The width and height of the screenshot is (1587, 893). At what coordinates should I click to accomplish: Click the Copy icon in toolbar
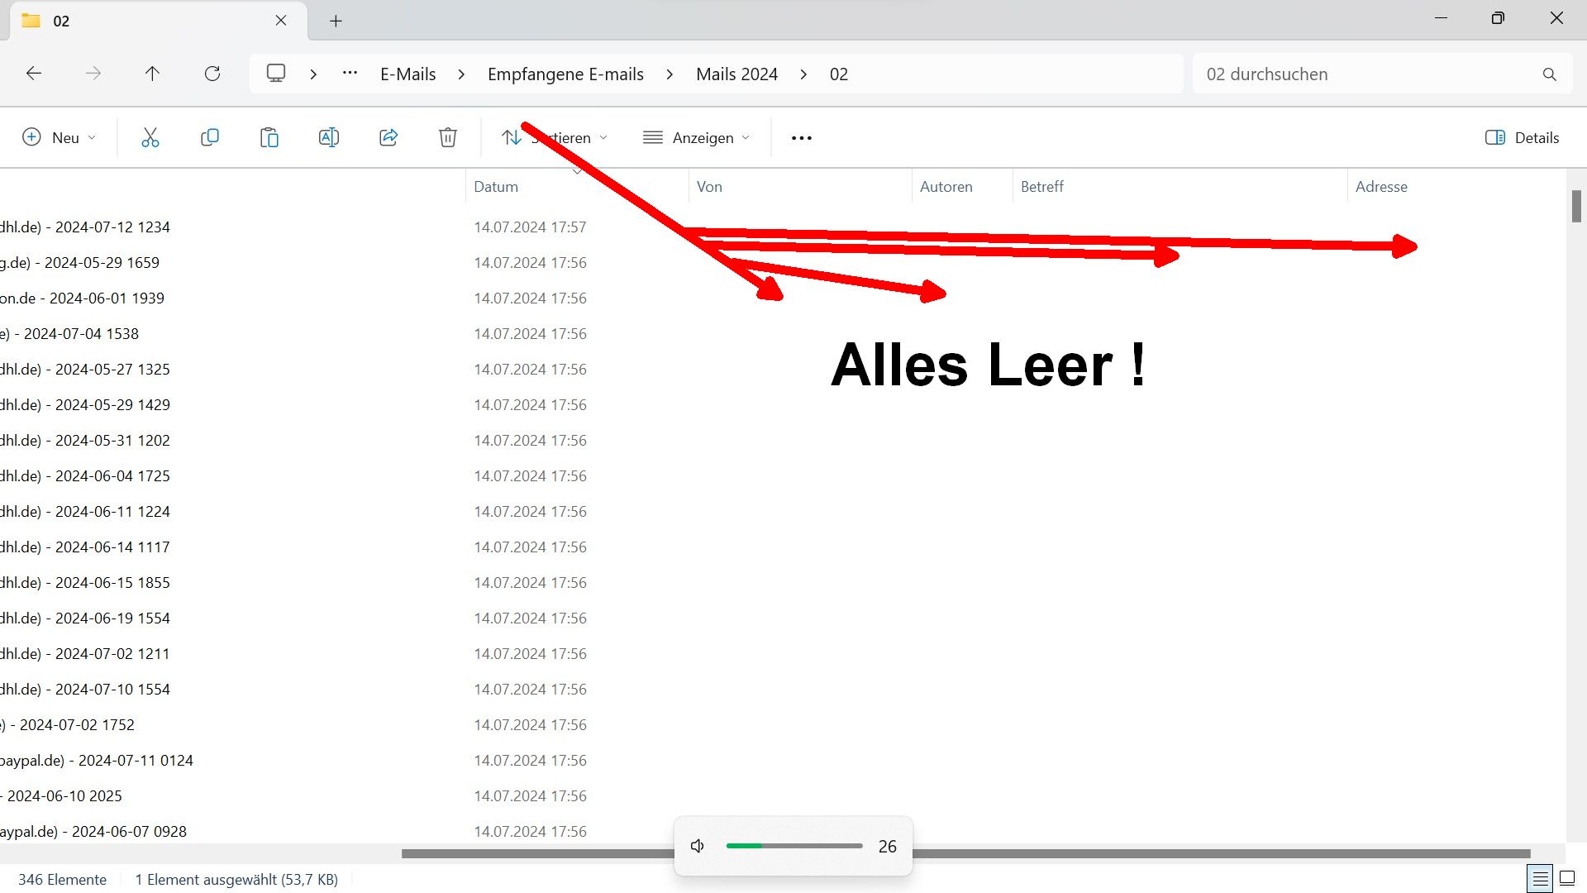(210, 138)
